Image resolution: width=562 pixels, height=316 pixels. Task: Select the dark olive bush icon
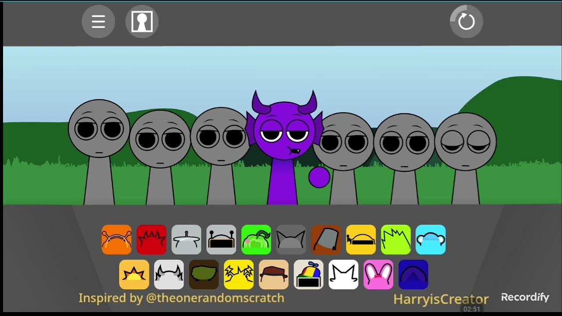(x=204, y=275)
